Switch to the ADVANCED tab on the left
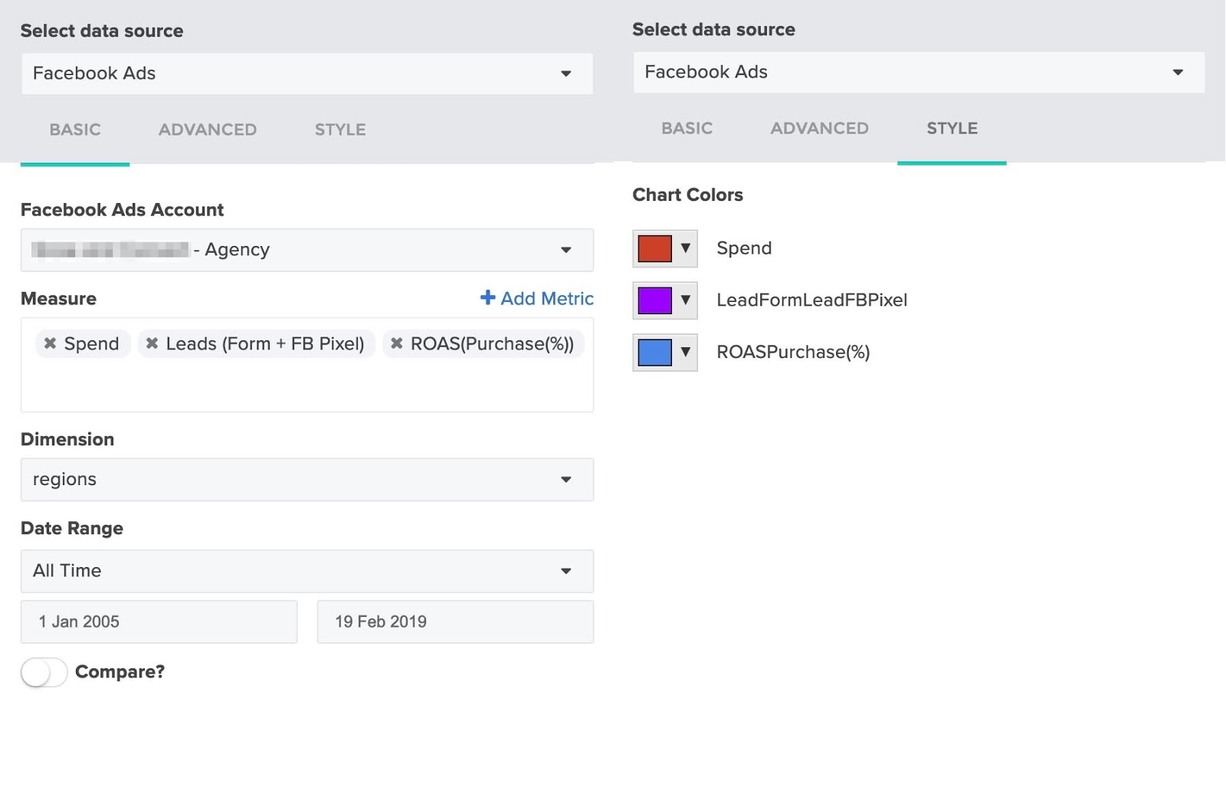This screenshot has width=1226, height=794. pyautogui.click(x=207, y=130)
